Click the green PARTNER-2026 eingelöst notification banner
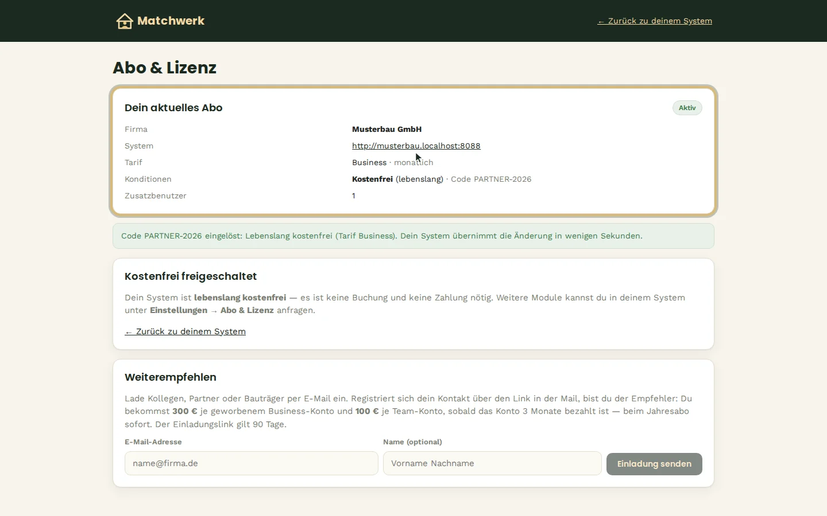Viewport: 827px width, 516px height. [413, 236]
